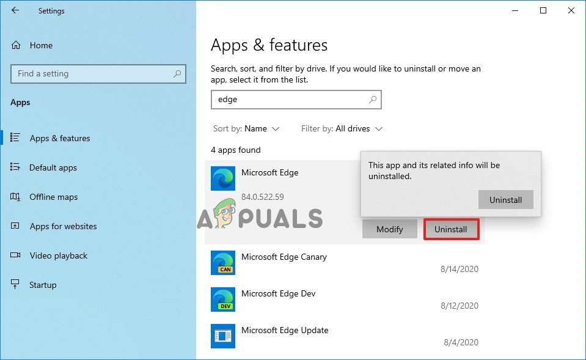Click version number 84.0.522.59

262,197
